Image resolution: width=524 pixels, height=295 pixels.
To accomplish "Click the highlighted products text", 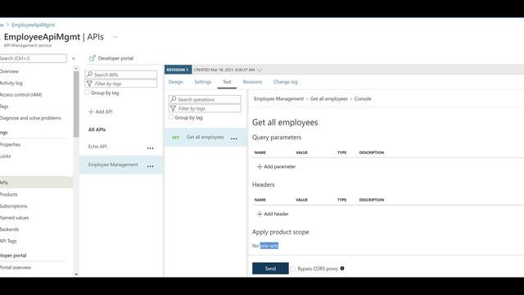I will 269,246.
